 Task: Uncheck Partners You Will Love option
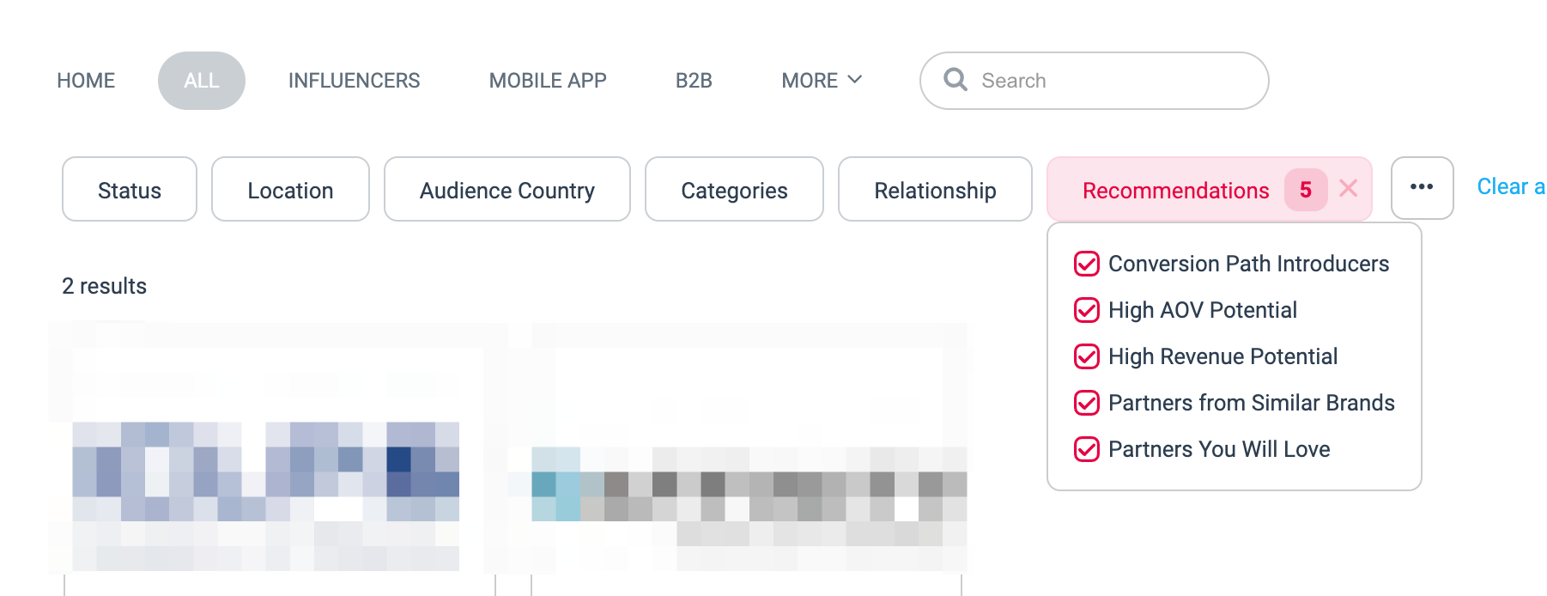(1087, 449)
